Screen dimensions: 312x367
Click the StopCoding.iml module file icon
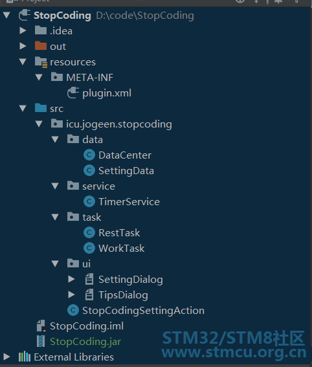[x=41, y=326]
